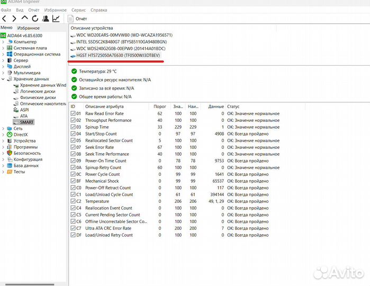This screenshot has width=370, height=286.
Task: Sort by the Порог column header
Action: 160,106
